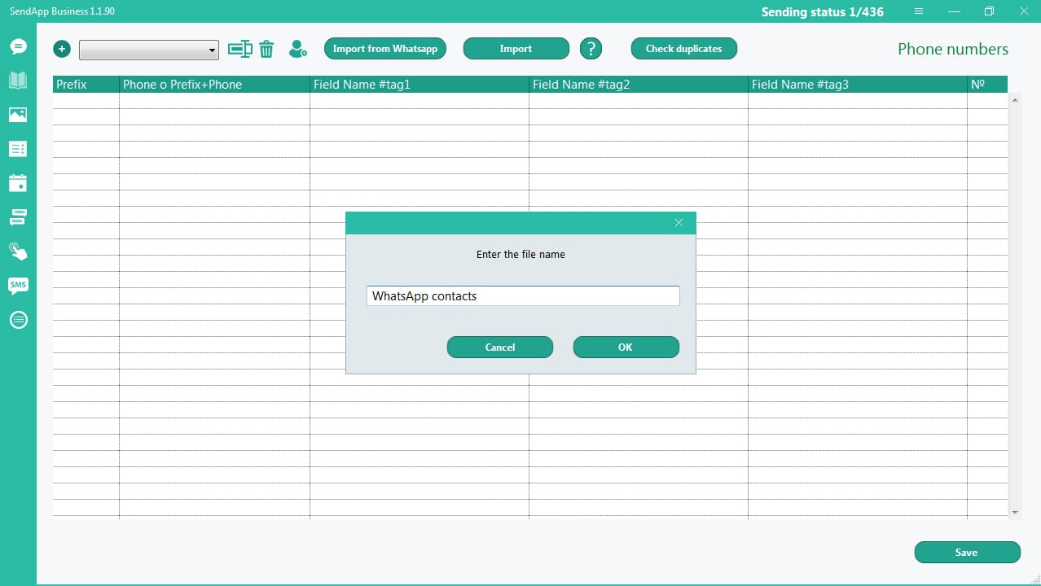Viewport: 1041px width, 586px height.
Task: Click the contact person settings icon
Action: pos(298,49)
